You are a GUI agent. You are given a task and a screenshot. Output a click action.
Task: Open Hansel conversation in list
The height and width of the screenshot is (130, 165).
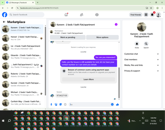pyautogui.click(x=22, y=38)
